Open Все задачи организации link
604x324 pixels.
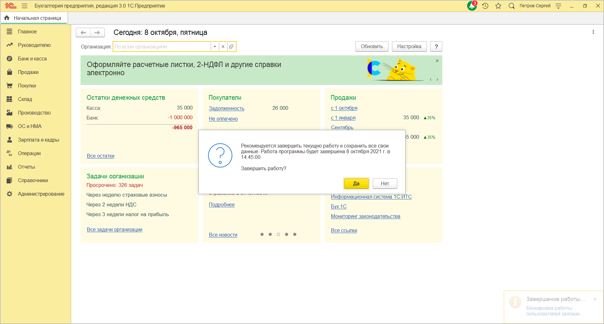tap(115, 229)
